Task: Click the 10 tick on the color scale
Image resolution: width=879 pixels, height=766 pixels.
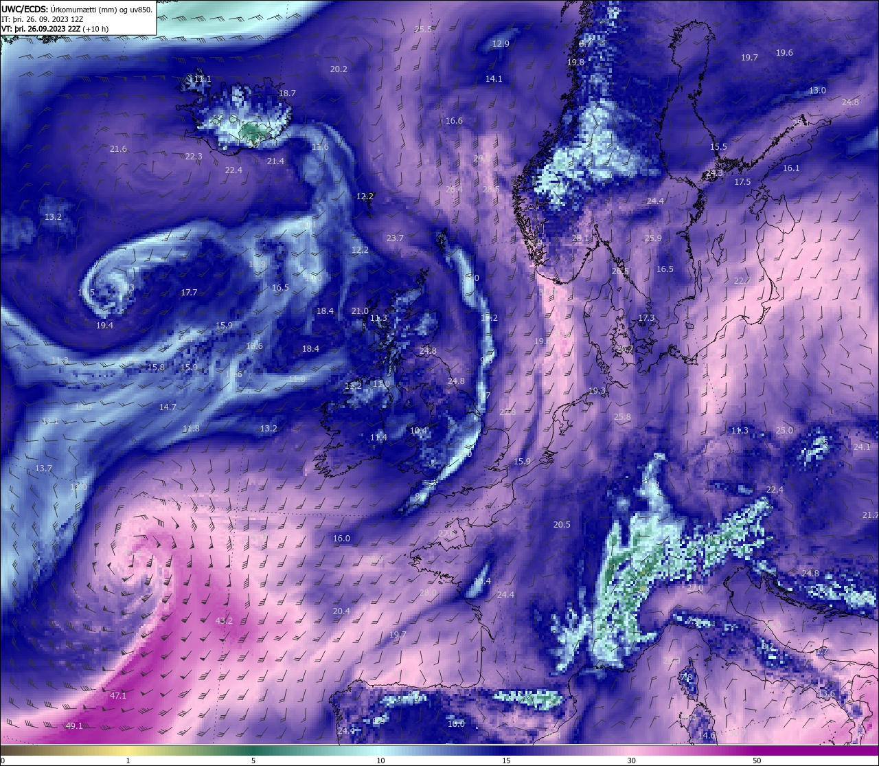Action: [380, 761]
